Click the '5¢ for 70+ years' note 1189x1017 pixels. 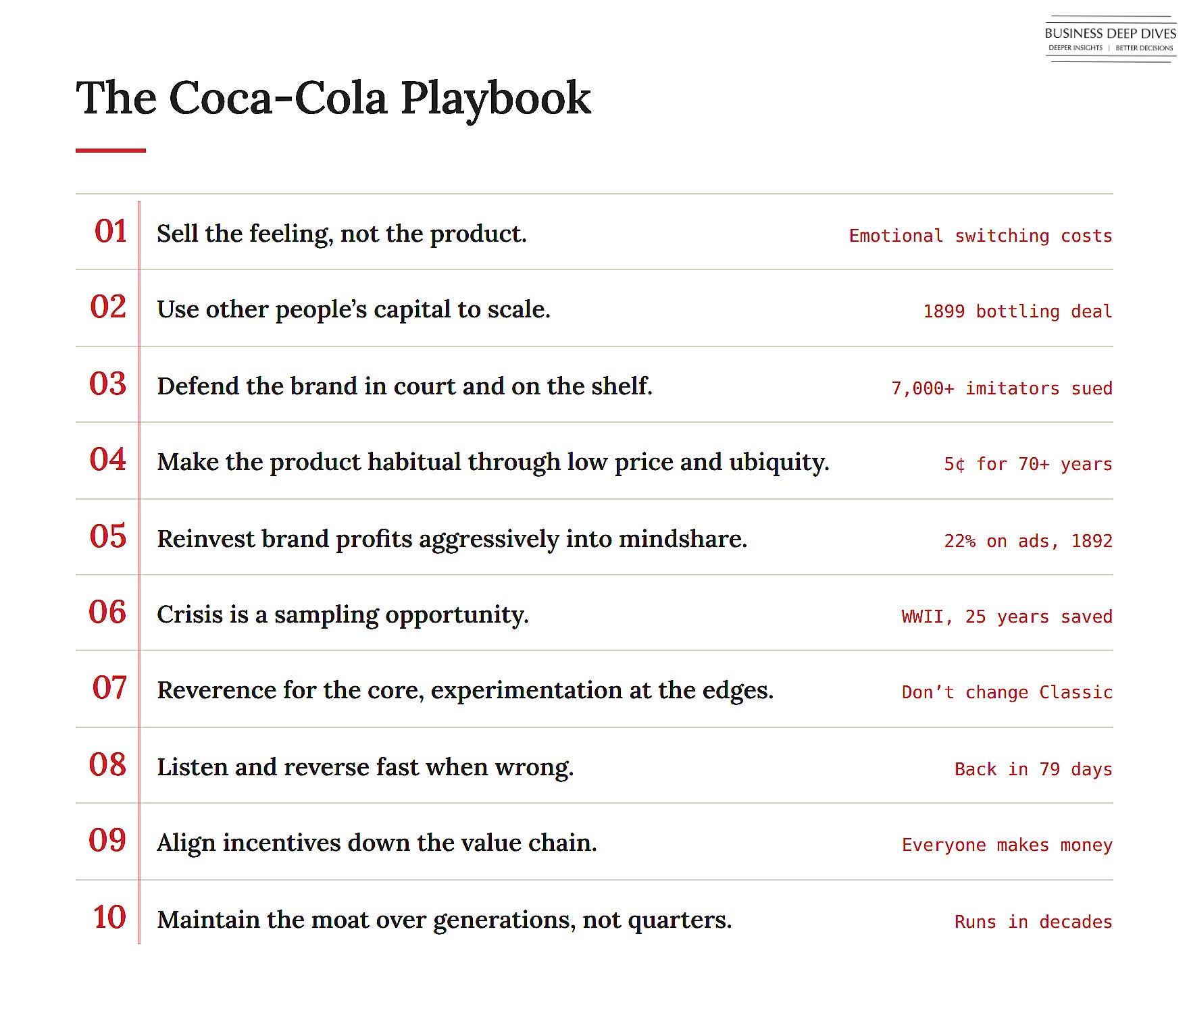pyautogui.click(x=1028, y=464)
